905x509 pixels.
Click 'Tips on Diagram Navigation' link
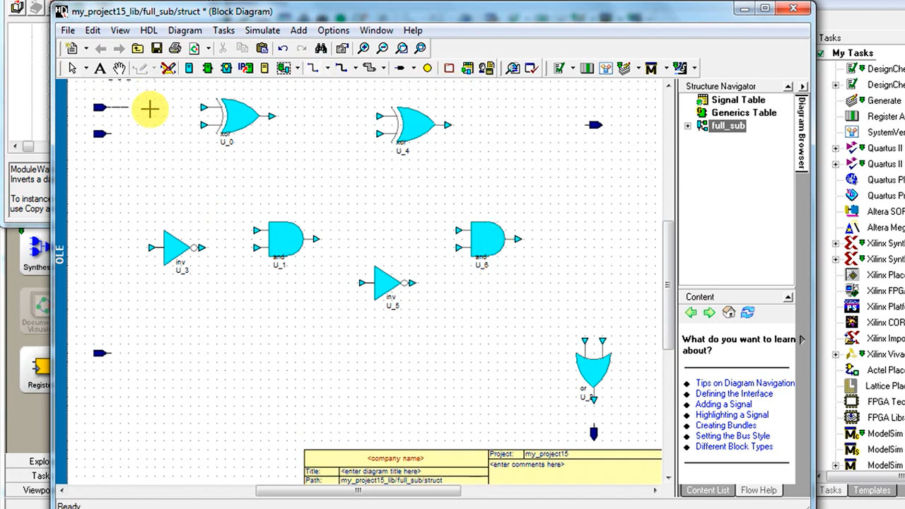pos(745,383)
